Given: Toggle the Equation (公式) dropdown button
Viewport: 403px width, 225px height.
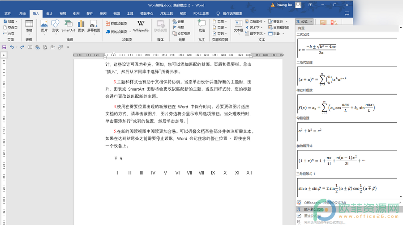Looking at the screenshot, I should 304,21.
